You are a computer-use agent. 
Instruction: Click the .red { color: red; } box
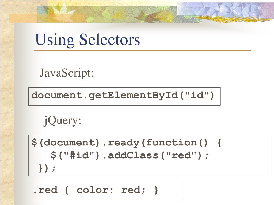pos(105,191)
